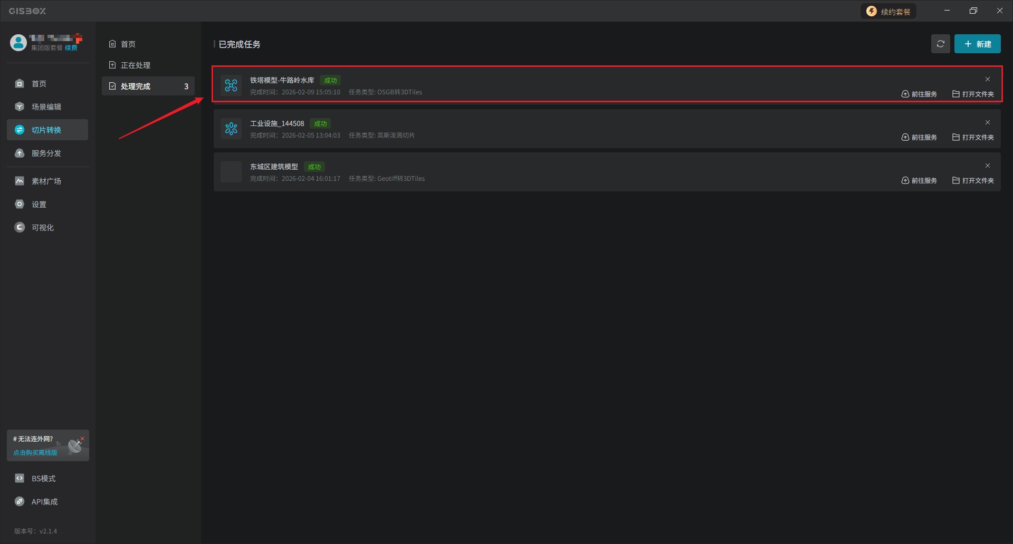Image resolution: width=1013 pixels, height=544 pixels.
Task: Open 设置 in the left sidebar
Action: pyautogui.click(x=39, y=205)
